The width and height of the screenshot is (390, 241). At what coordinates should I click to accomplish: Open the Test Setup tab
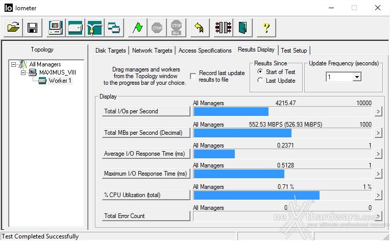(294, 51)
